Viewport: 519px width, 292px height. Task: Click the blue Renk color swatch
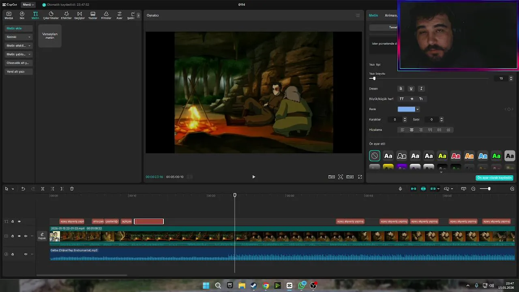406,109
